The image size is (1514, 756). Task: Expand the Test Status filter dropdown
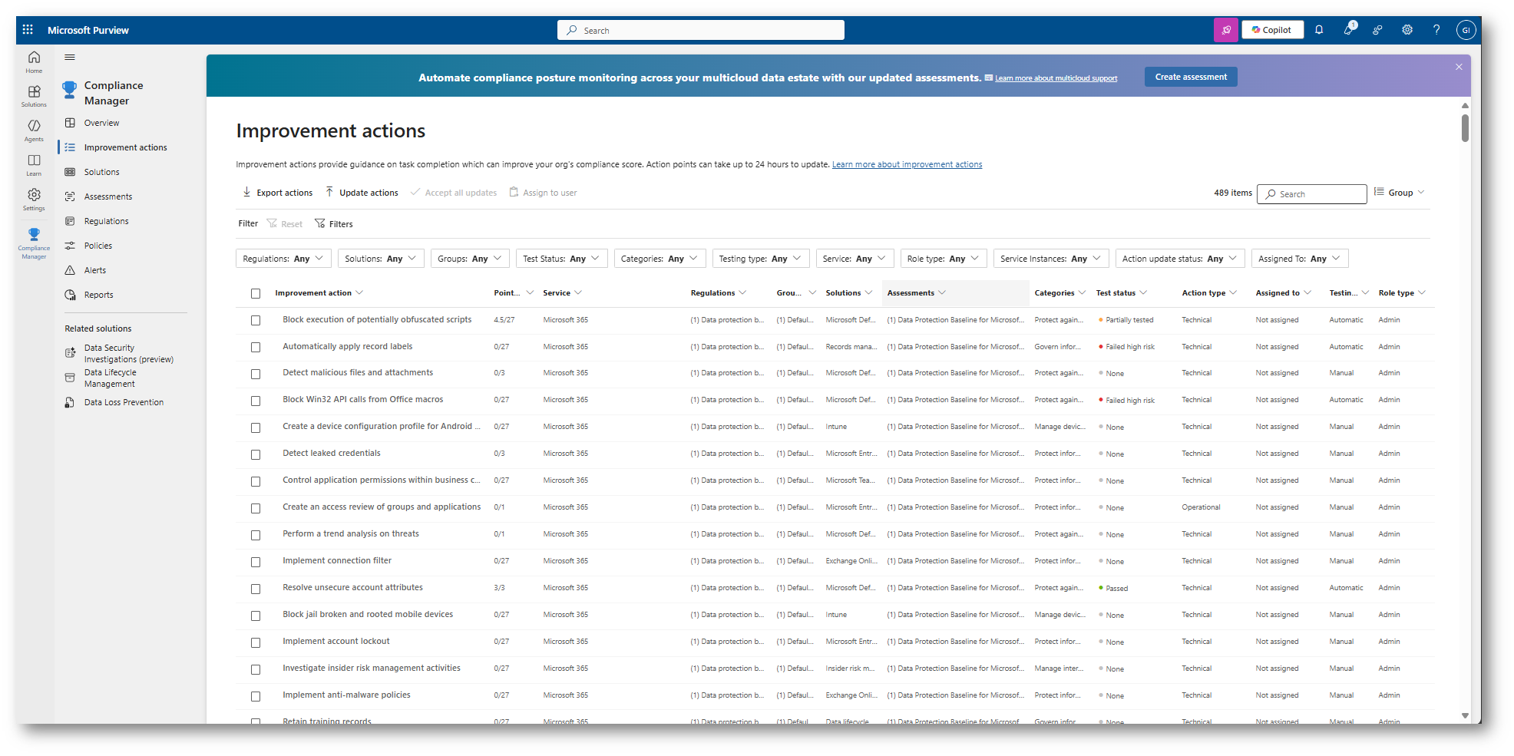click(x=561, y=259)
